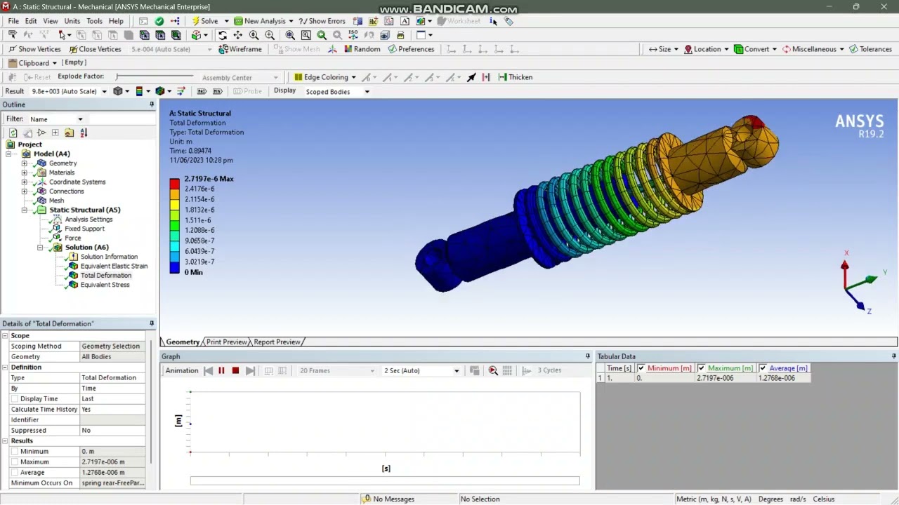This screenshot has height=505, width=899.
Task: Open the animation duration 2 Sec dropdown
Action: 456,370
